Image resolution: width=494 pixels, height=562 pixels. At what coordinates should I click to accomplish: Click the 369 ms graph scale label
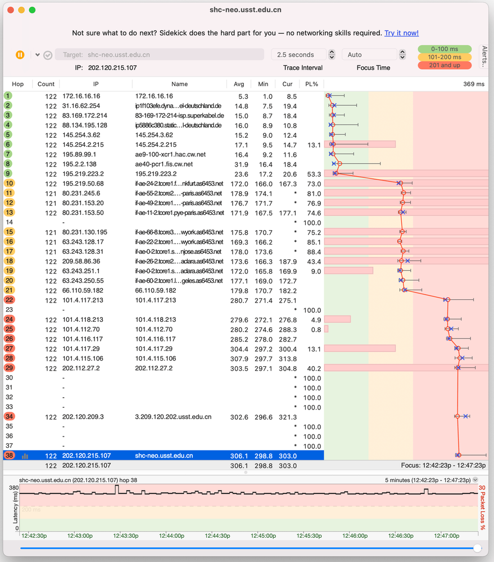(474, 84)
